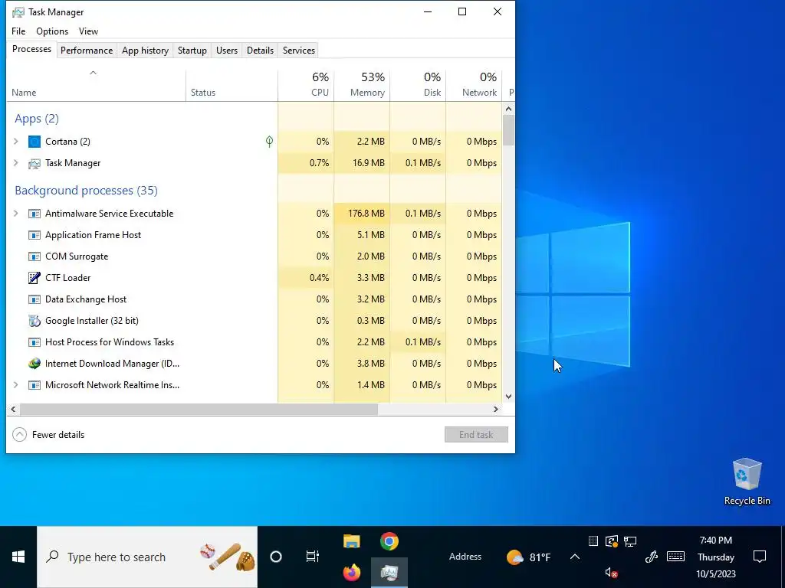Open the Windows Start menu
Image resolution: width=785 pixels, height=588 pixels.
point(18,557)
